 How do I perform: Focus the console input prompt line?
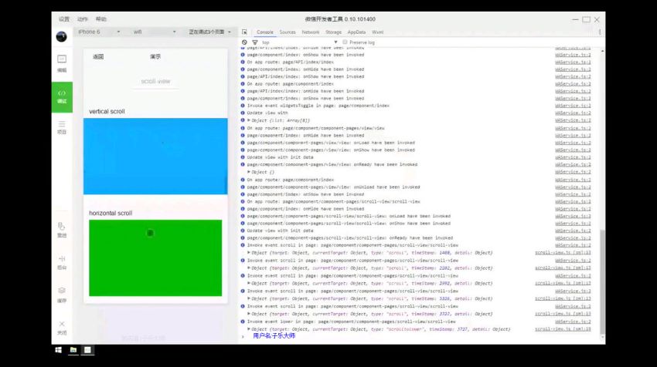(x=419, y=336)
